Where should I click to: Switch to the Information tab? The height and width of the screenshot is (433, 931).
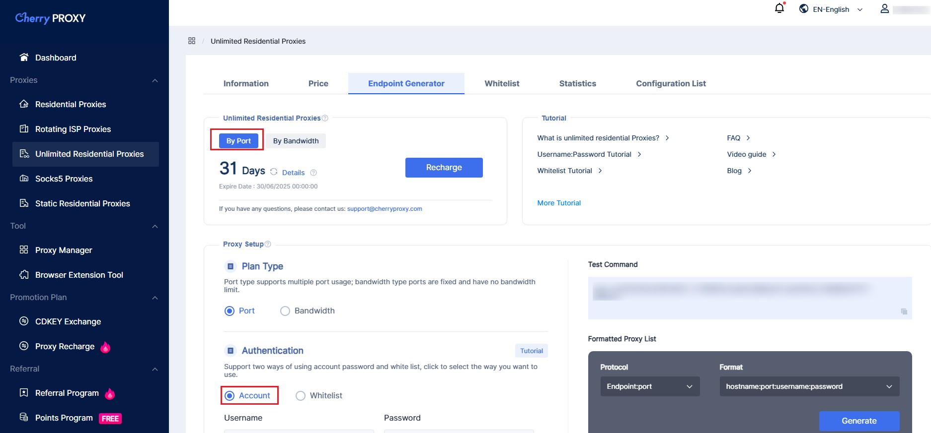246,83
